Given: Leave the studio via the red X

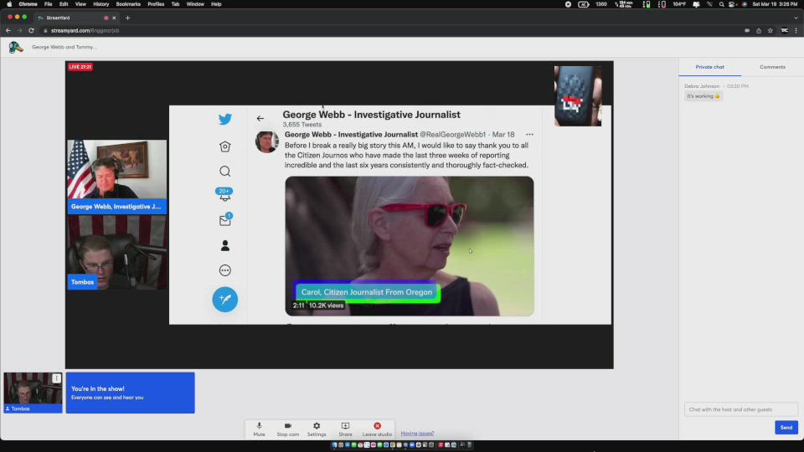Looking at the screenshot, I should point(377,427).
